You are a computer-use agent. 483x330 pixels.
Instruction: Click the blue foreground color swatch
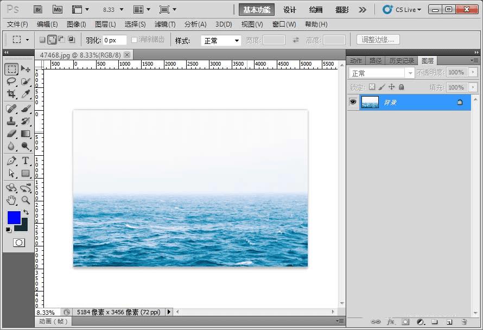point(14,218)
